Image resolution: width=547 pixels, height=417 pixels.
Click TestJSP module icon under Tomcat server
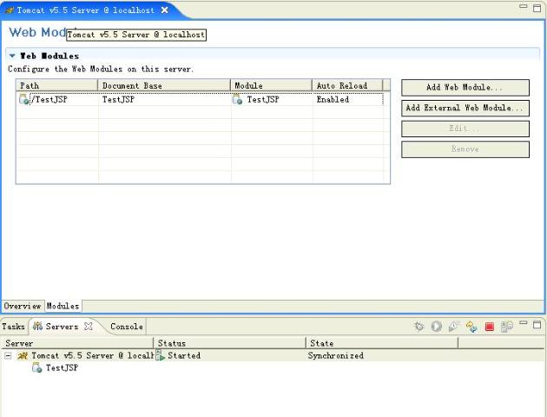click(x=36, y=367)
